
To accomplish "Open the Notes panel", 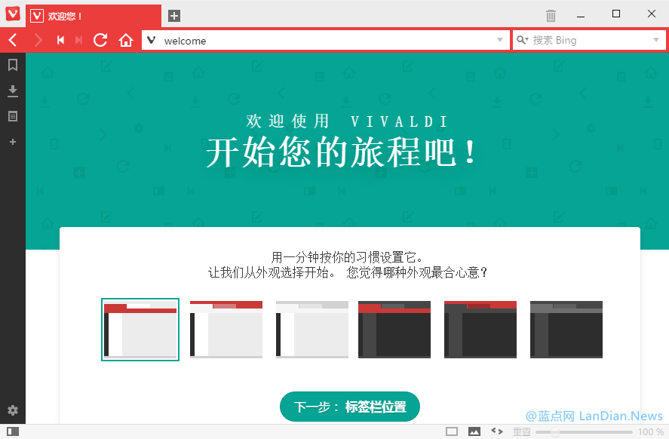I will tap(12, 116).
